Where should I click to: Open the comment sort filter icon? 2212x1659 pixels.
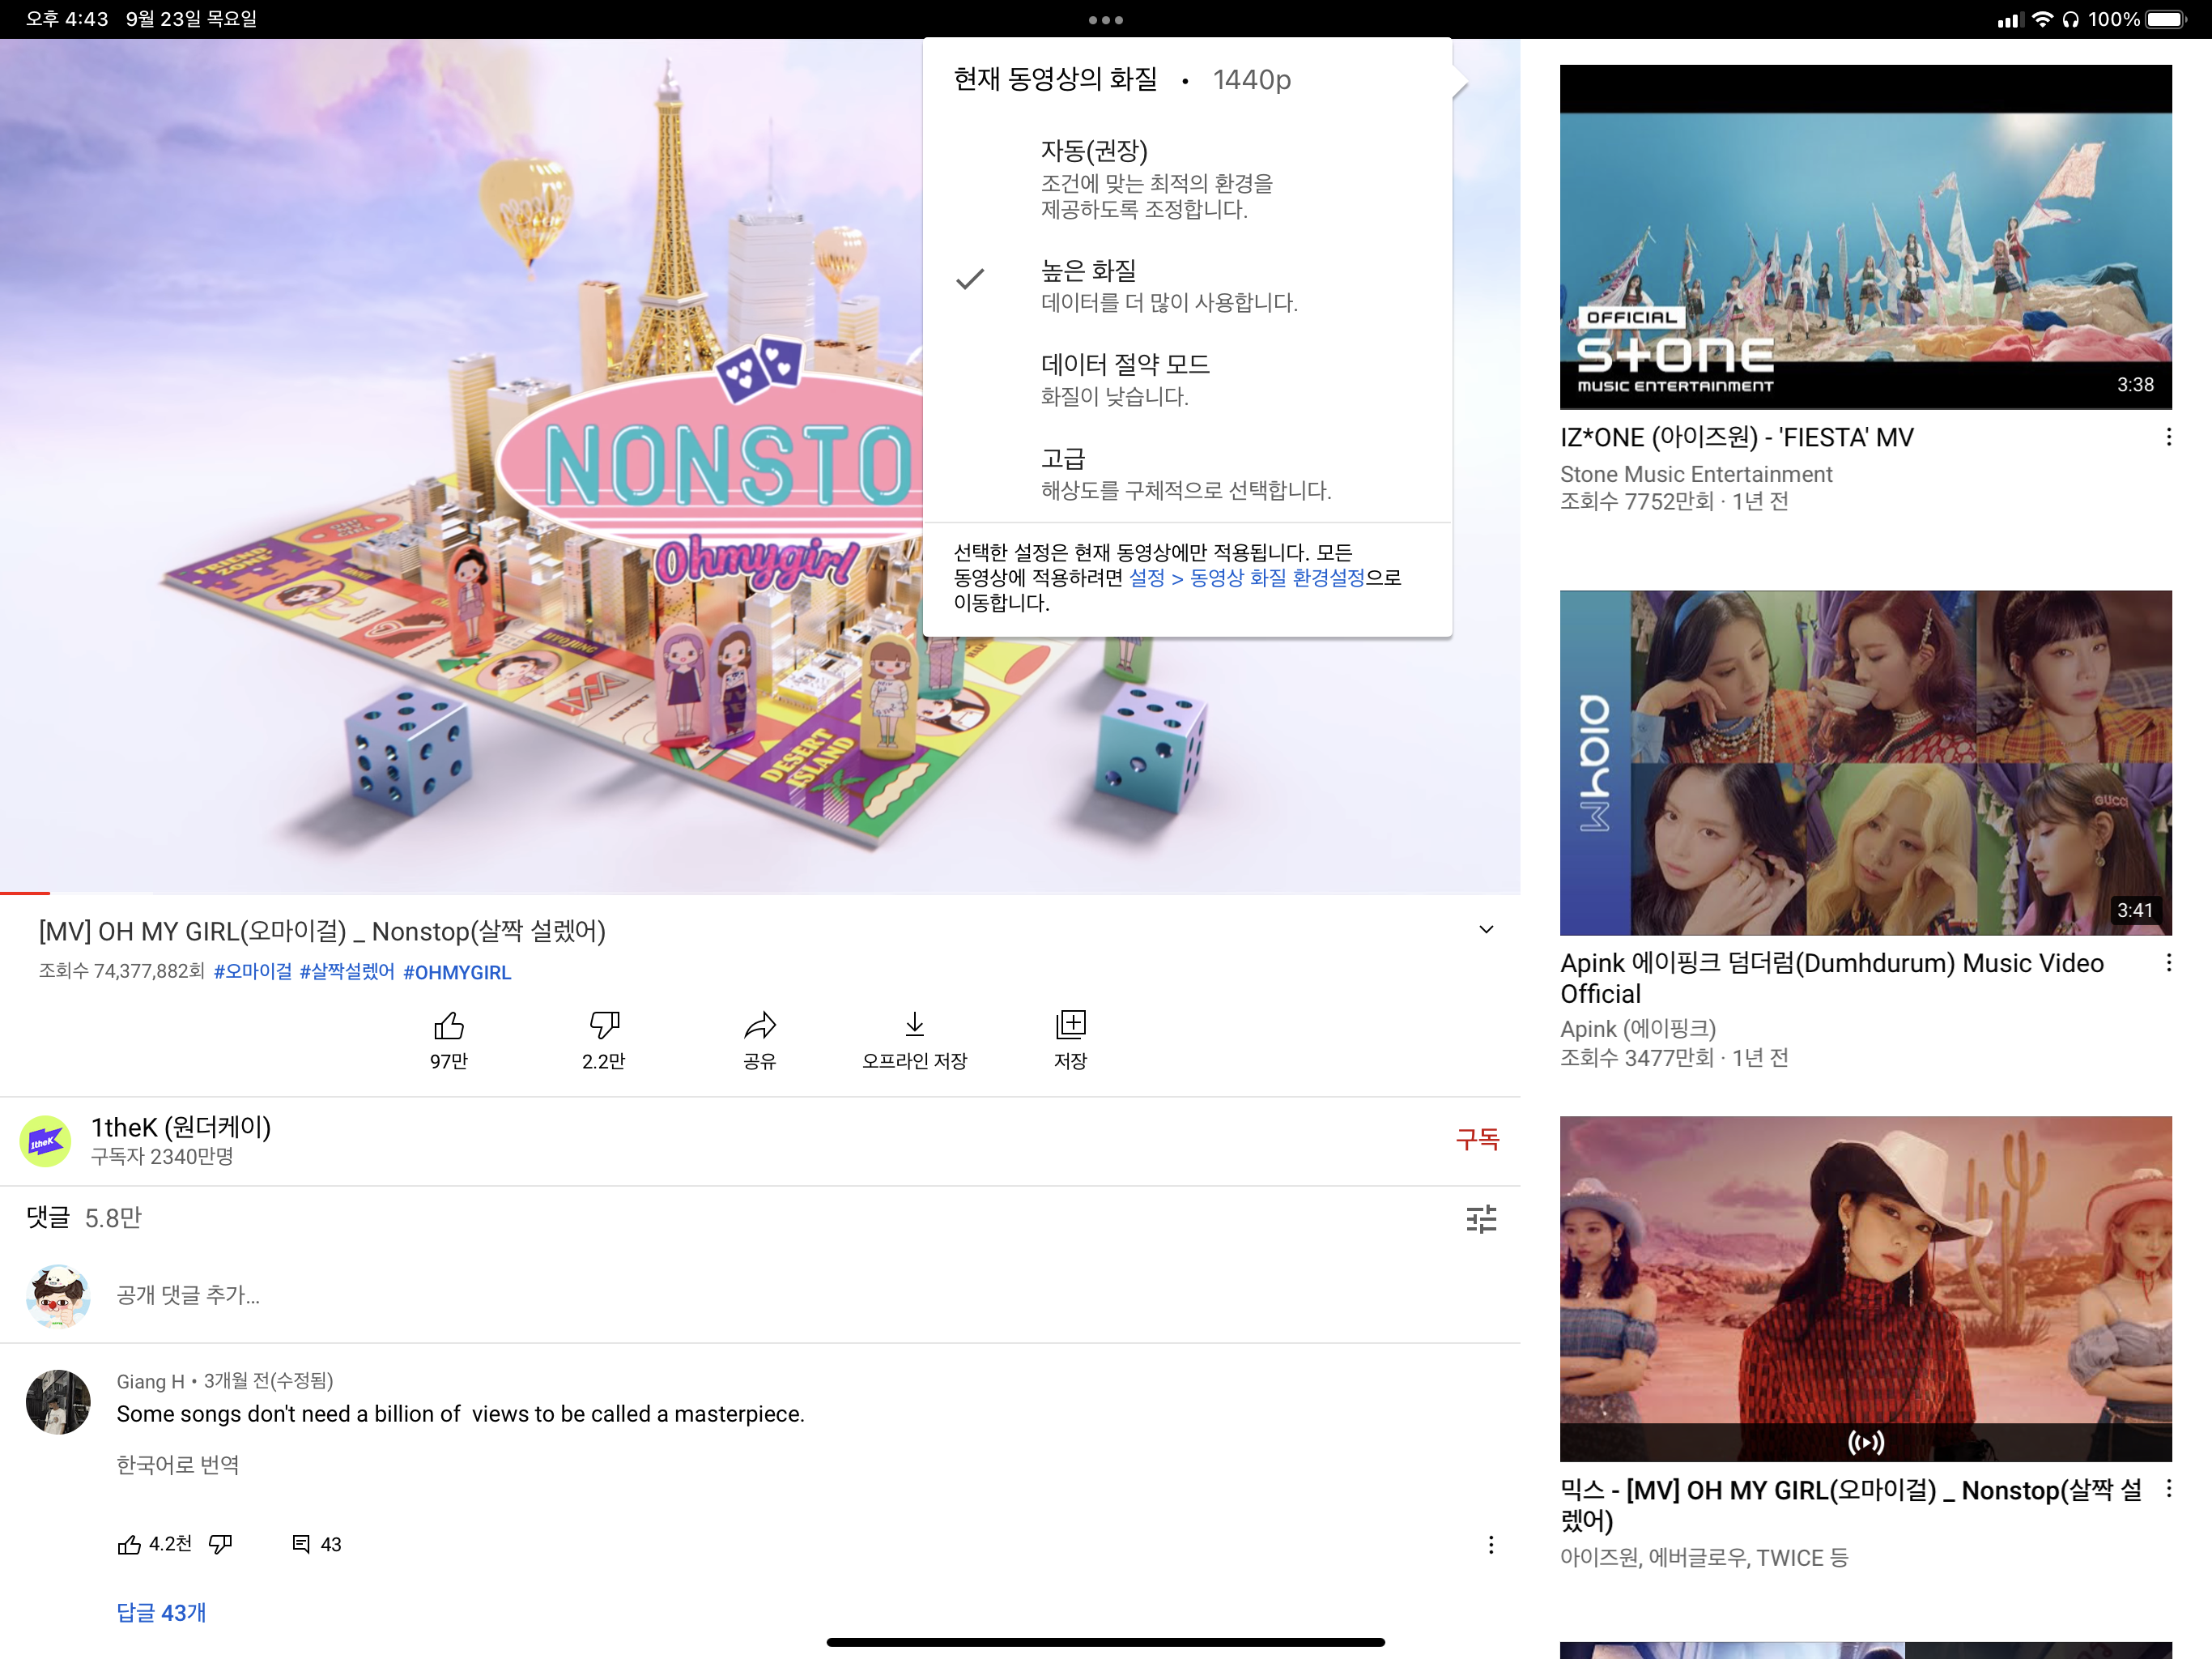click(1481, 1219)
